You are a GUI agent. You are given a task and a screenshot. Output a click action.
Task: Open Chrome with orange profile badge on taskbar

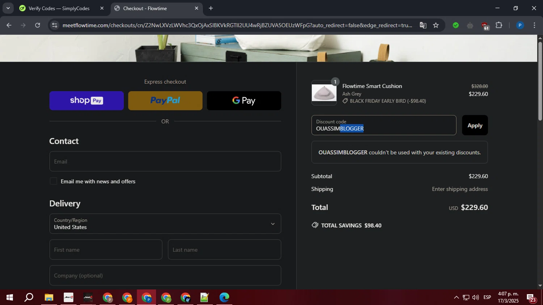pos(127,297)
